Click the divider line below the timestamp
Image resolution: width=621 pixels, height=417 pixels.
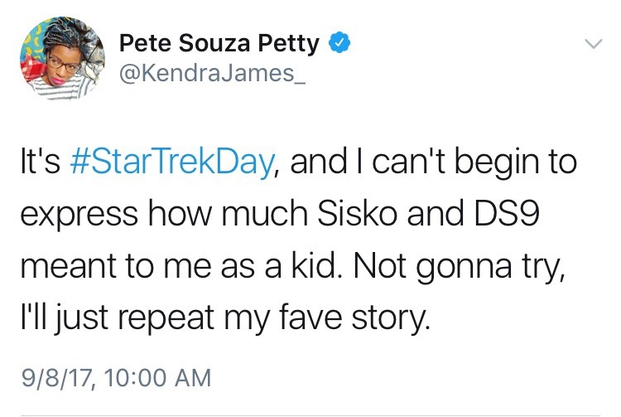tap(310, 413)
